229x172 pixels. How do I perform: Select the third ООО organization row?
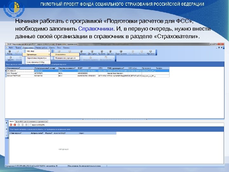coord(87,76)
